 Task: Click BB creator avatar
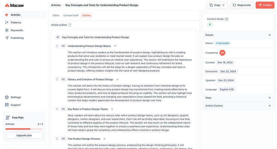(222, 53)
